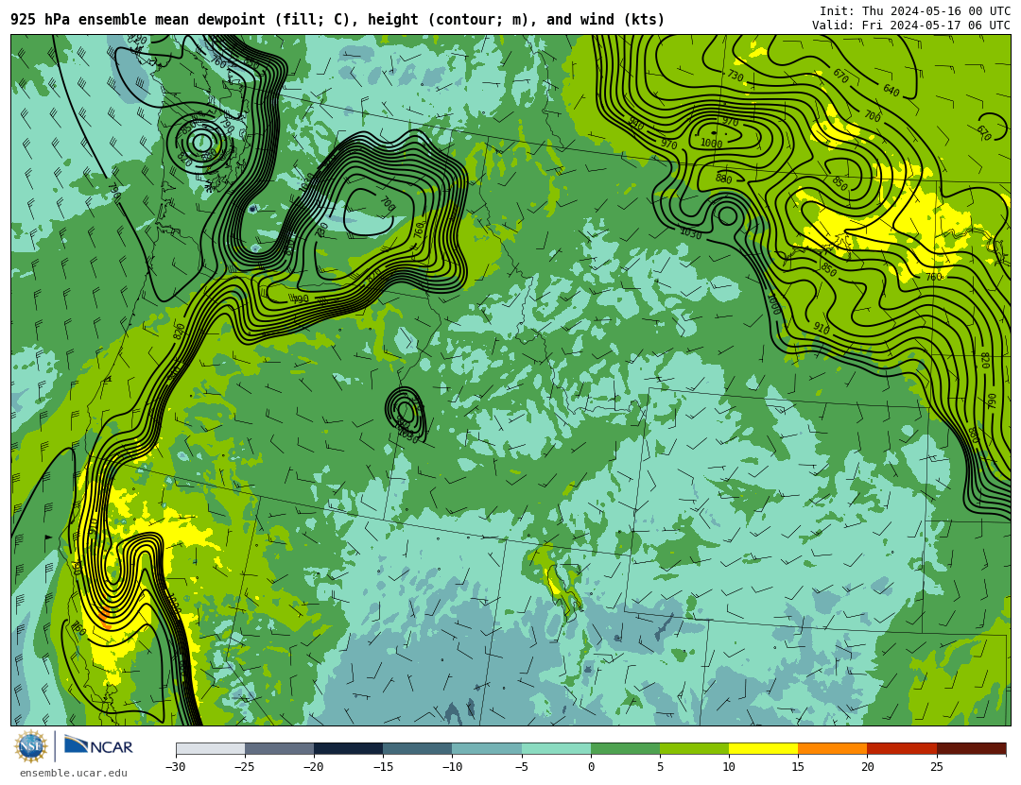The width and height of the screenshot is (1021, 785).
Task: Click the '0' colorbar tick label
Action: pos(591,767)
